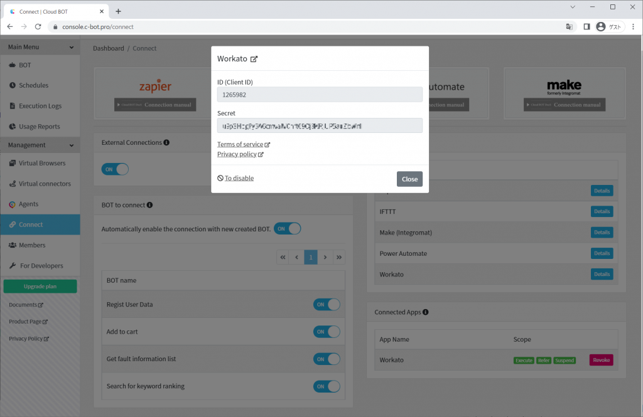Open Chrome three-dot menu
Image resolution: width=643 pixels, height=417 pixels.
point(633,26)
